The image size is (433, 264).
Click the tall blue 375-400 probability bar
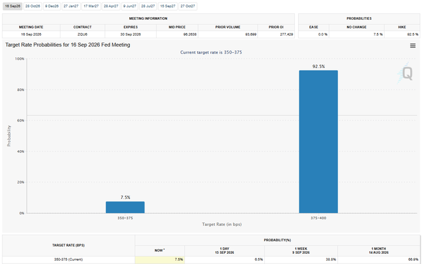click(x=318, y=141)
